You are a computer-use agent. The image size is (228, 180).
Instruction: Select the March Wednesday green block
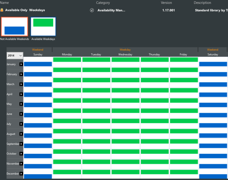125,80
